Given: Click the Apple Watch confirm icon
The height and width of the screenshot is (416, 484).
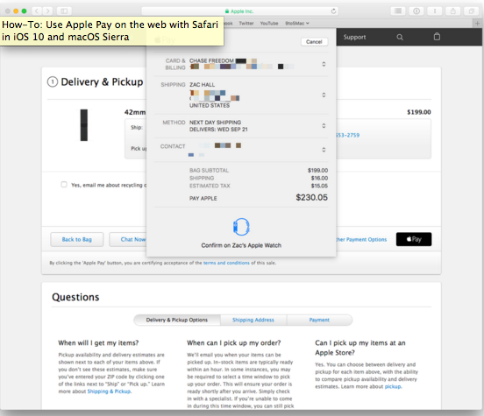Looking at the screenshot, I should pos(241,227).
